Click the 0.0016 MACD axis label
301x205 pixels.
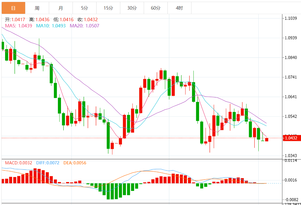[x=291, y=180]
